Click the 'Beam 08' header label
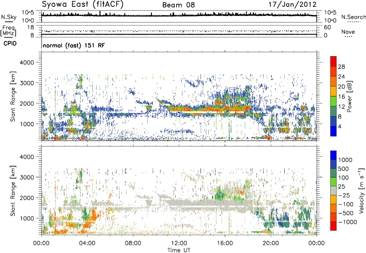Viewport: 366px width, 253px height. click(x=178, y=5)
